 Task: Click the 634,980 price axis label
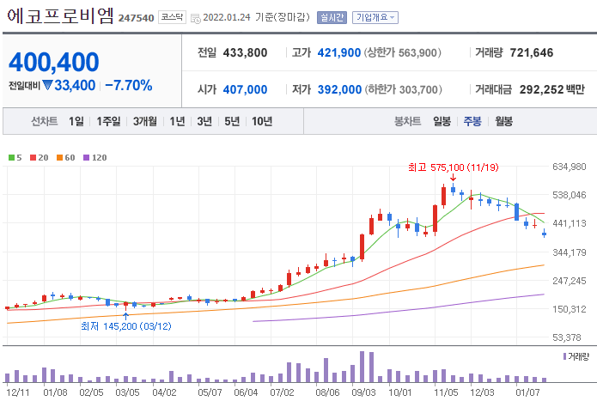570,167
